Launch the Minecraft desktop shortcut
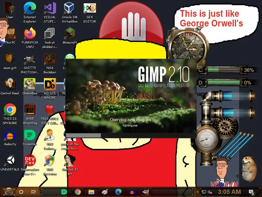This screenshot has width=262, height=197. 70,36
